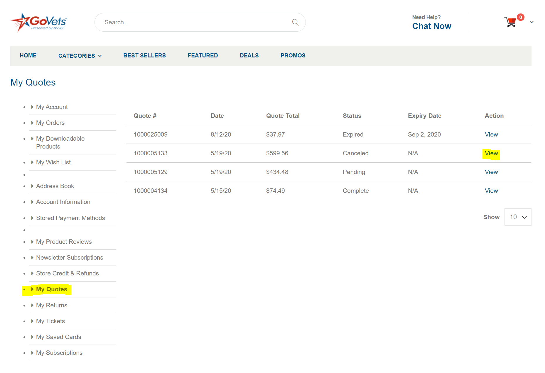Viewport: 545px width, 373px height.
Task: Open the Categories dropdown menu
Action: pyautogui.click(x=80, y=56)
